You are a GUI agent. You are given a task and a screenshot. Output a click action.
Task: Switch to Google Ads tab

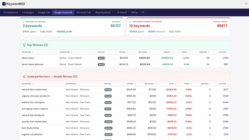click(x=44, y=12)
